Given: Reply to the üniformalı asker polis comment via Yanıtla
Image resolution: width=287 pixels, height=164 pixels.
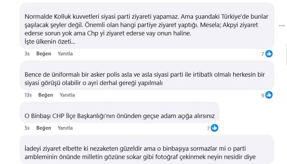Looking at the screenshot, I should click(x=67, y=95).
